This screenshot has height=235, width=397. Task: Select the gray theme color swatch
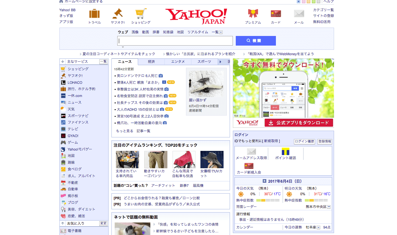tap(318, 1)
